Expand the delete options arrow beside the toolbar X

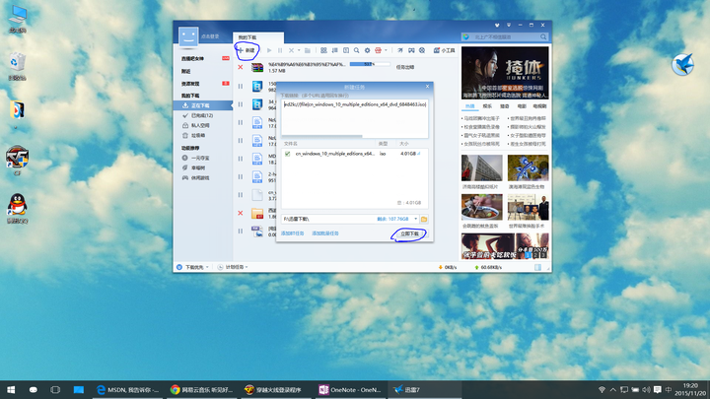coord(299,50)
